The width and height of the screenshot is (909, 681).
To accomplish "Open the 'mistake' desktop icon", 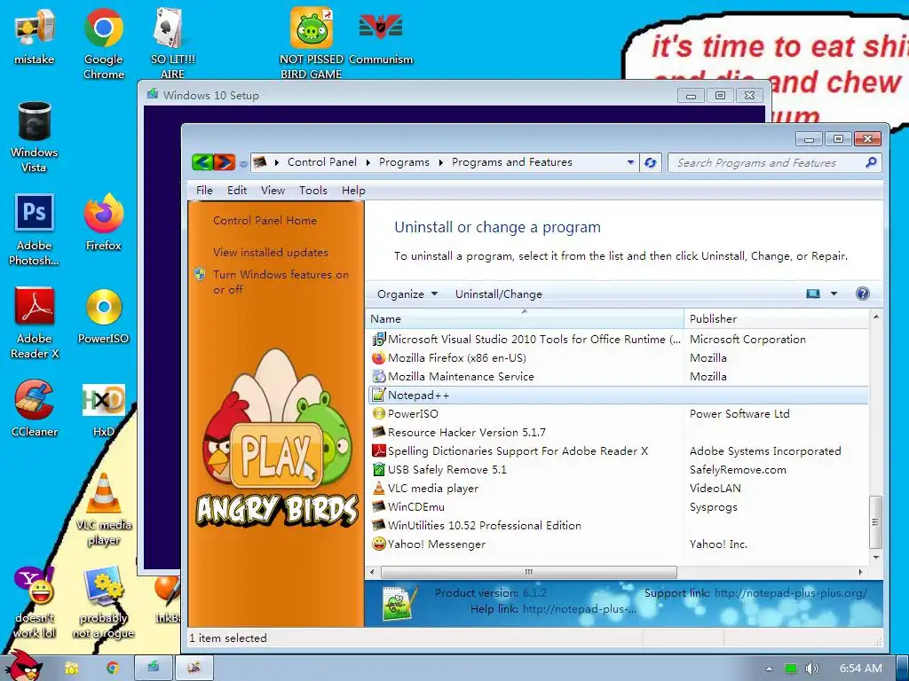I will 35,37.
